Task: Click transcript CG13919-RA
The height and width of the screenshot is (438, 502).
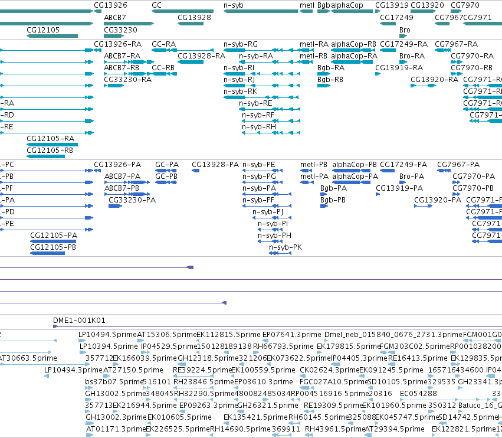Action: click(399, 68)
